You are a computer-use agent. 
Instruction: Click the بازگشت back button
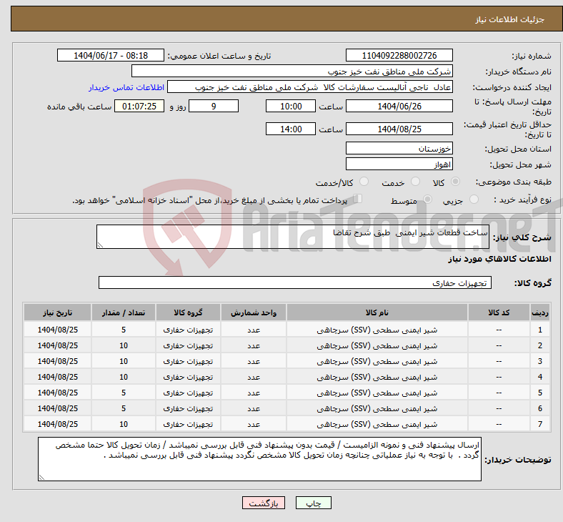point(263,503)
